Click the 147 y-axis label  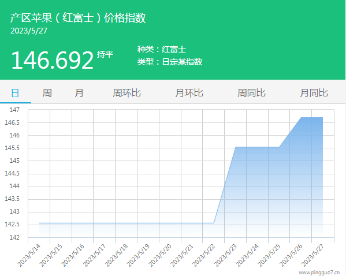14,110
